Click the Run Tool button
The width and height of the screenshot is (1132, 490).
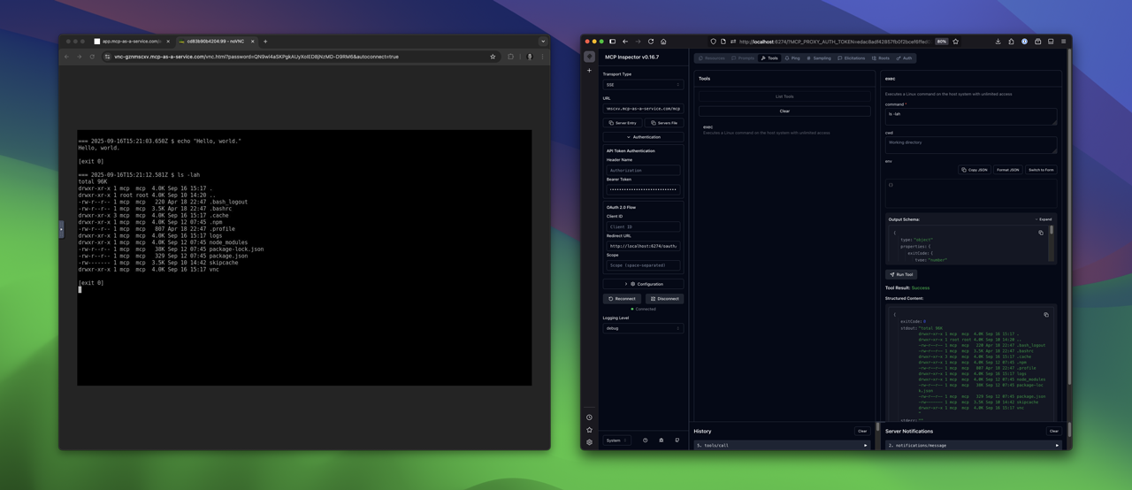click(901, 274)
